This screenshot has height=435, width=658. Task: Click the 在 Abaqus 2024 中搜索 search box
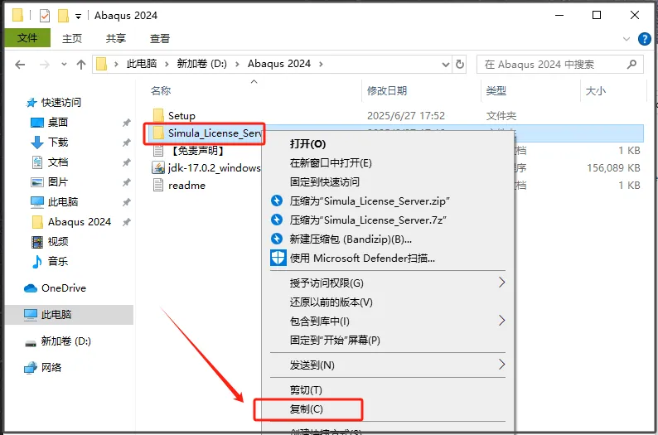(560, 64)
